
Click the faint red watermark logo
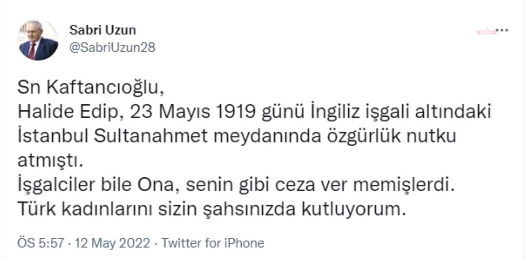click(x=486, y=32)
